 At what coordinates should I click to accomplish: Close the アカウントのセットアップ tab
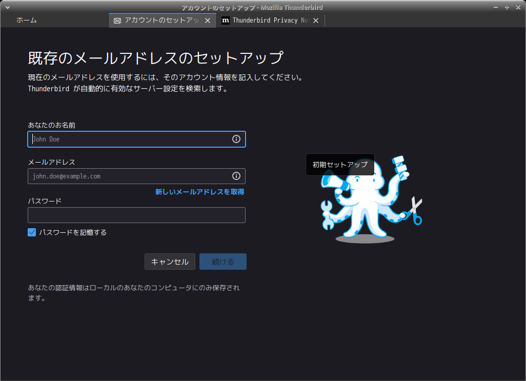coord(208,21)
